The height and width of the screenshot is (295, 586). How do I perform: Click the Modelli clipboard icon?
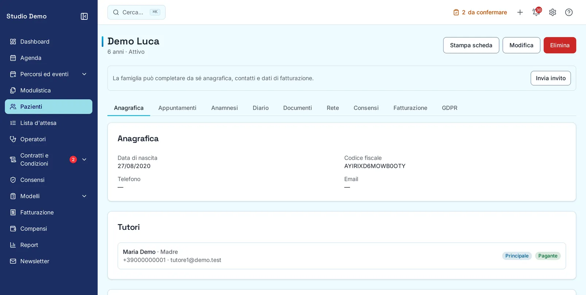13,196
